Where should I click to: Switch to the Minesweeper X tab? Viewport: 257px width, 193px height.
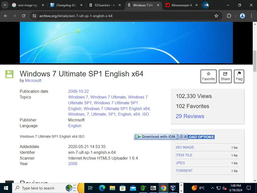pos(182,5)
